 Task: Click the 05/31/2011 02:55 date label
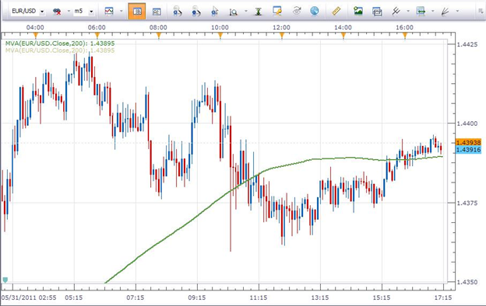coord(29,297)
